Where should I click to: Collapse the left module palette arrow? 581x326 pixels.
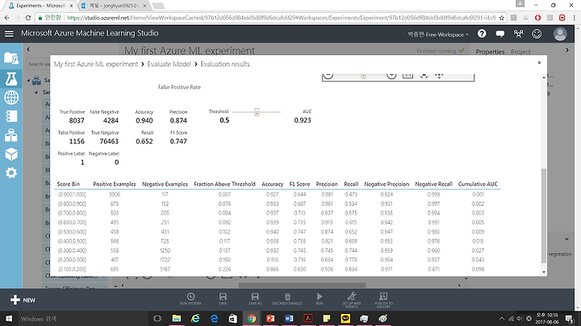28,49
